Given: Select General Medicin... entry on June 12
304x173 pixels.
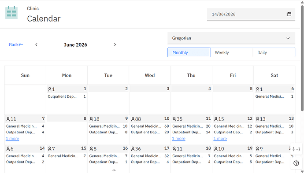Looking at the screenshot, I should point(233,126).
